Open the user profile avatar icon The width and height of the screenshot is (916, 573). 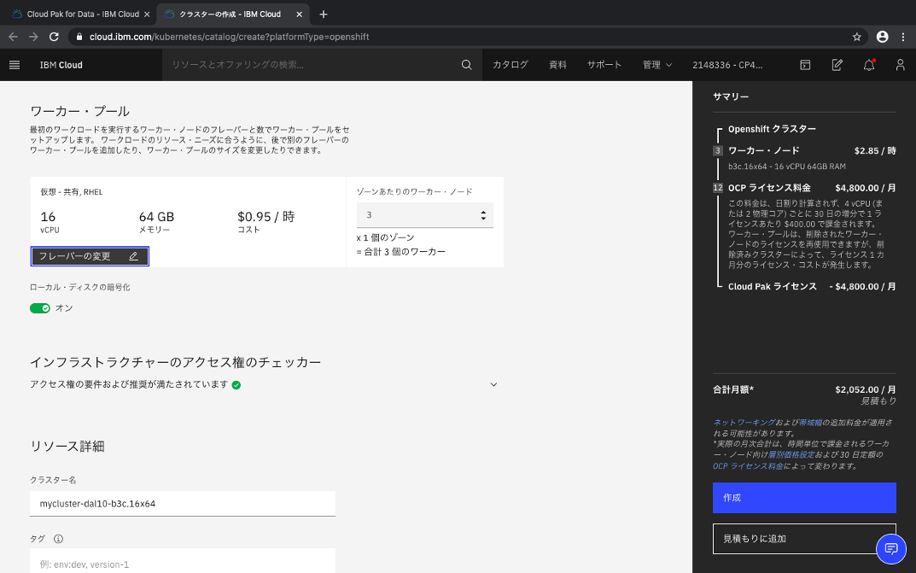901,65
